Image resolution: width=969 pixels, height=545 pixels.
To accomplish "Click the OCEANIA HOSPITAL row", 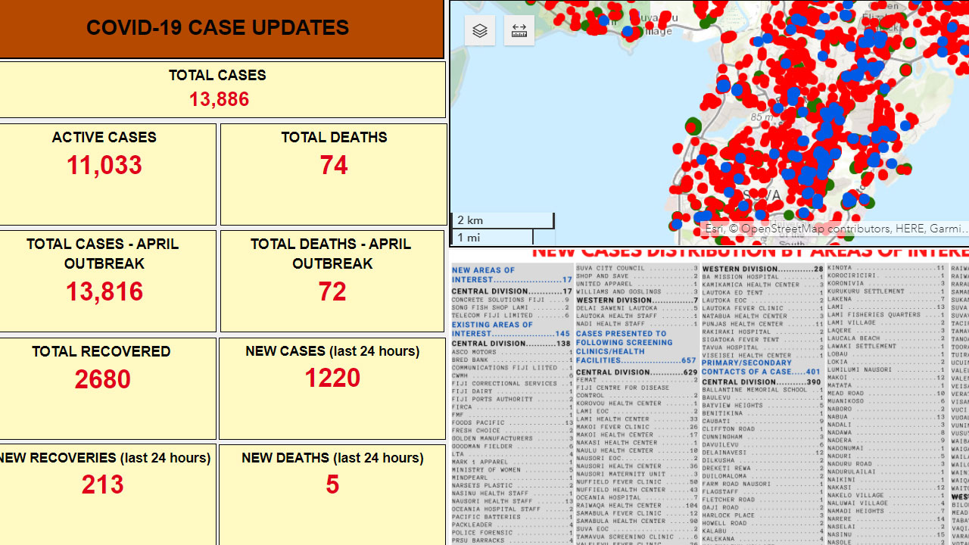I will point(637,497).
